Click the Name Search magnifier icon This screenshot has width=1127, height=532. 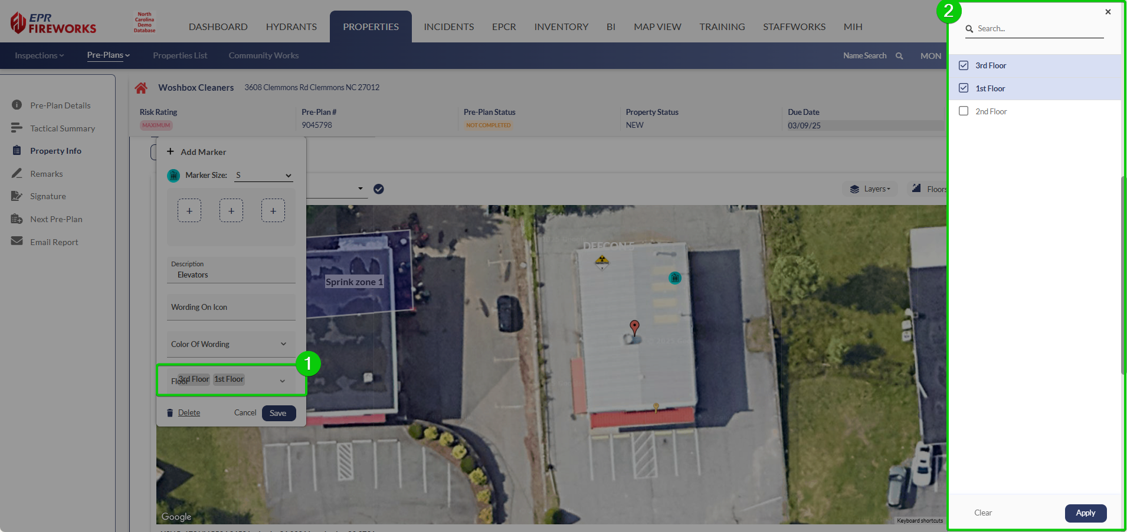click(x=899, y=56)
